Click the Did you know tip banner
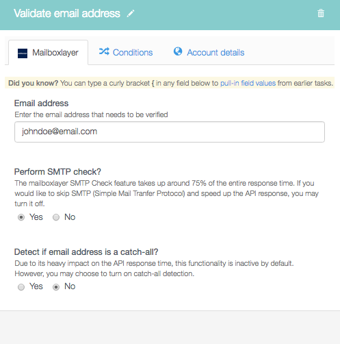 [170, 83]
